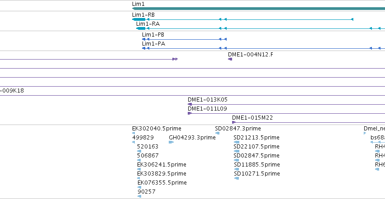
Task: Select the SD22107.5prime EST label
Action: click(x=257, y=146)
